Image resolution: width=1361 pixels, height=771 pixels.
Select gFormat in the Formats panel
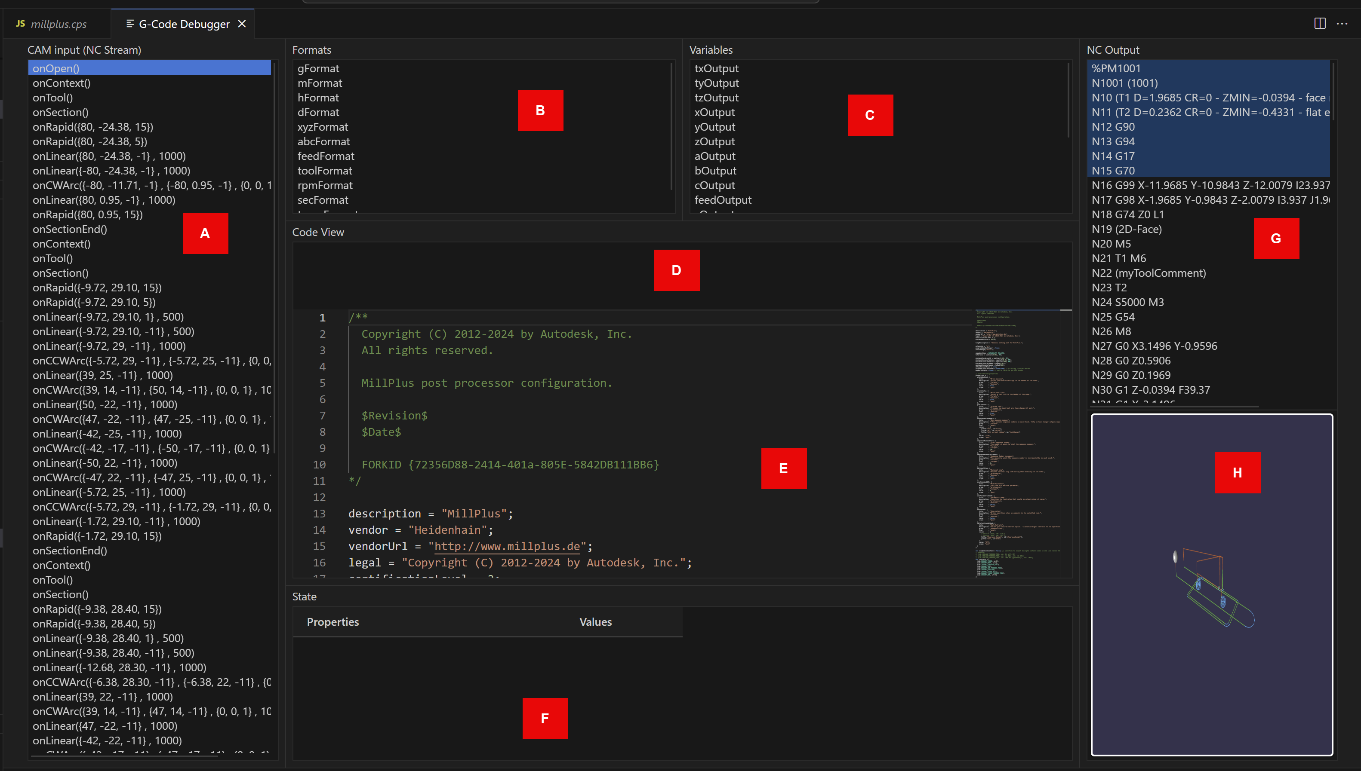[x=318, y=68]
